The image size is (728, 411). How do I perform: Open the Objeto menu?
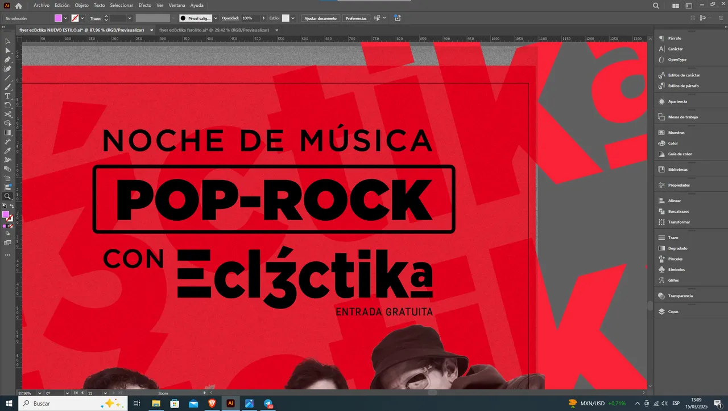click(82, 5)
